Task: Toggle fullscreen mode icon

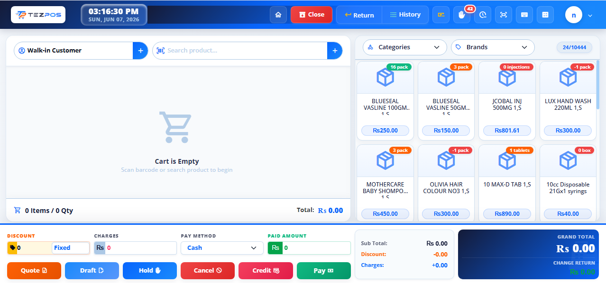Action: pos(504,15)
